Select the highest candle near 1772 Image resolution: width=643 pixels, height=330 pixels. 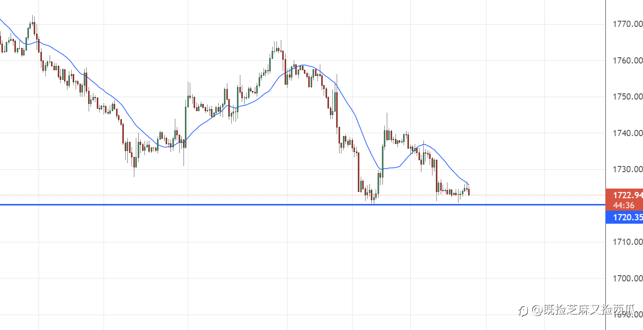33,24
